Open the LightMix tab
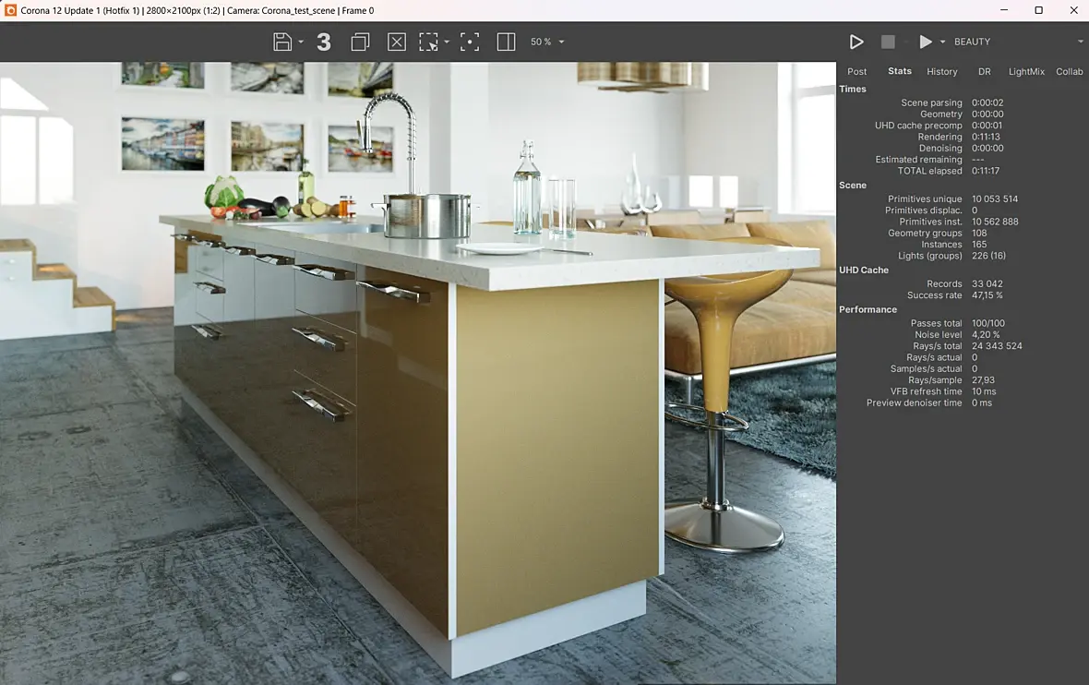Viewport: 1089px width, 685px height. click(1026, 72)
